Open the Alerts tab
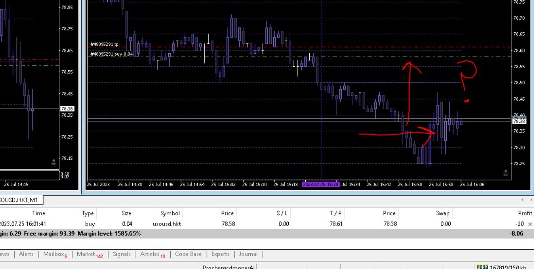Screen dimensions: 534x269 (26, 254)
